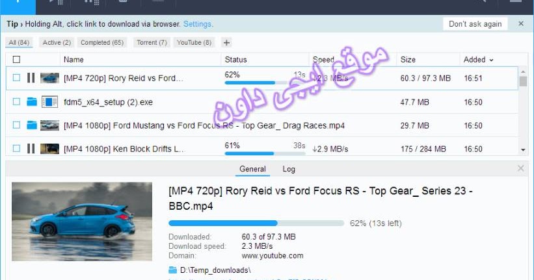The height and width of the screenshot is (280, 534).
Task: Sort by the Name column header
Action: coord(73,60)
